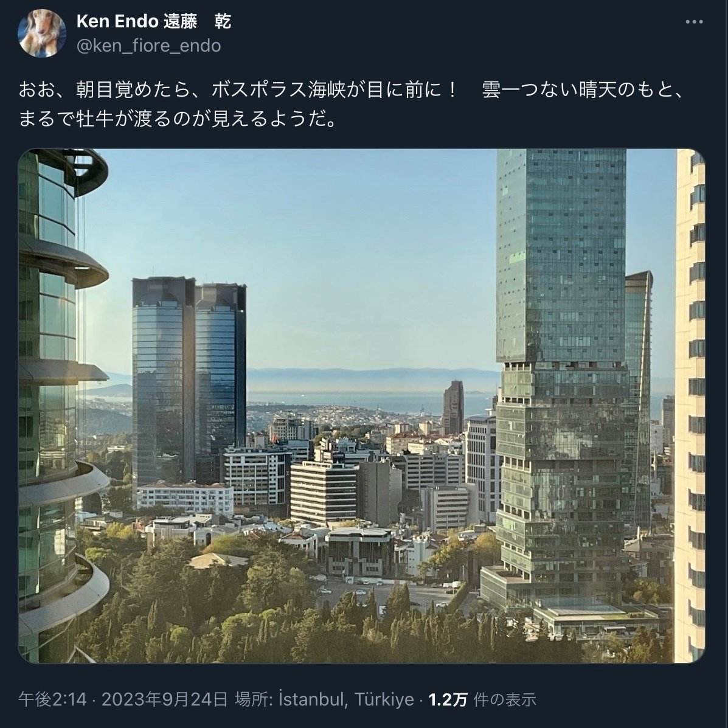Click the tweet's first text line about ボスポラス海峡
This screenshot has height=728, width=728.
(352, 89)
